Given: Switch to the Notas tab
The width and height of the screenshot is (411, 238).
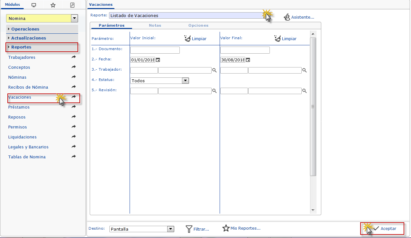Looking at the screenshot, I should tap(155, 25).
